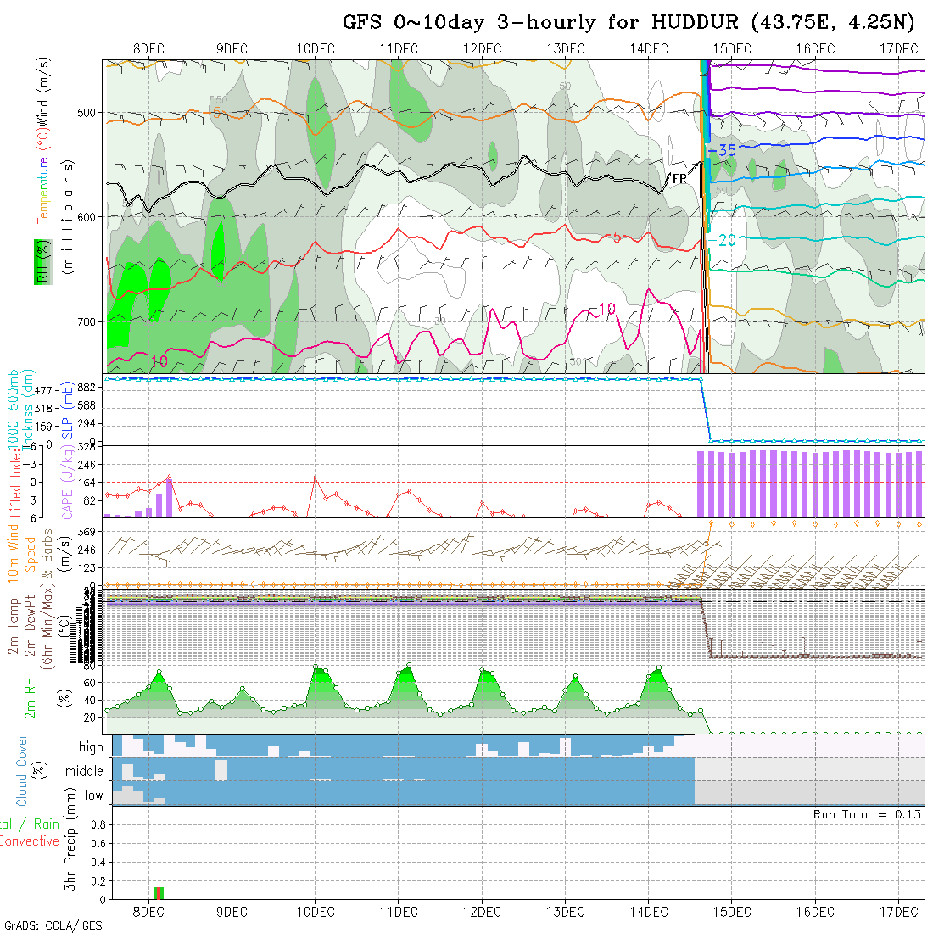The image size is (933, 933).
Task: Click the low cloud cover row label
Action: (x=93, y=796)
